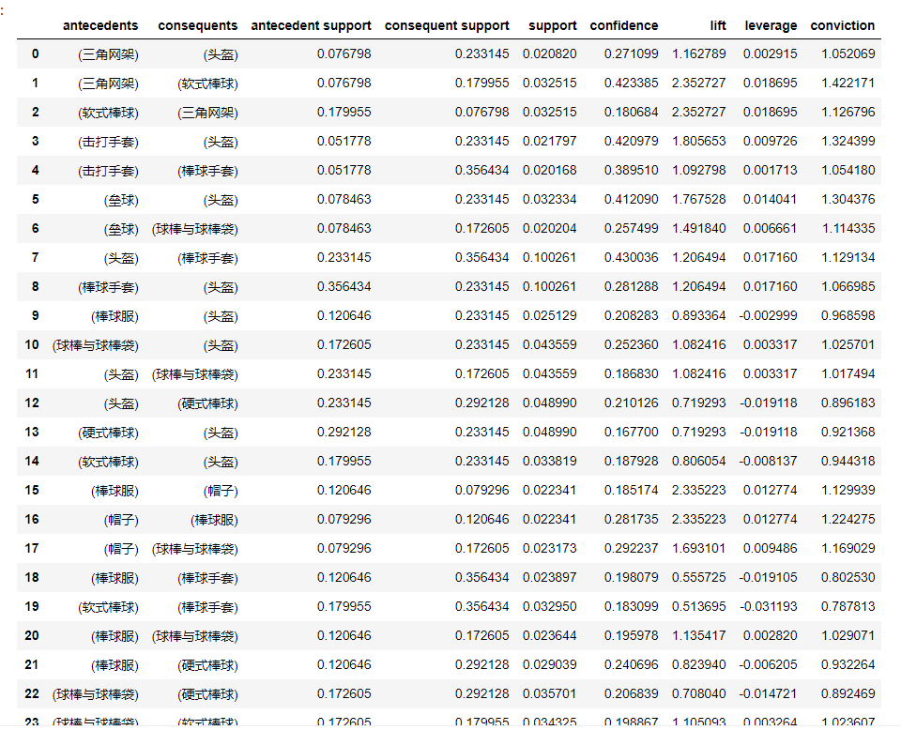Viewport: 901px width, 730px height.
Task: Click antecedent '(硬式棒球)' in row 13
Action: 108,433
